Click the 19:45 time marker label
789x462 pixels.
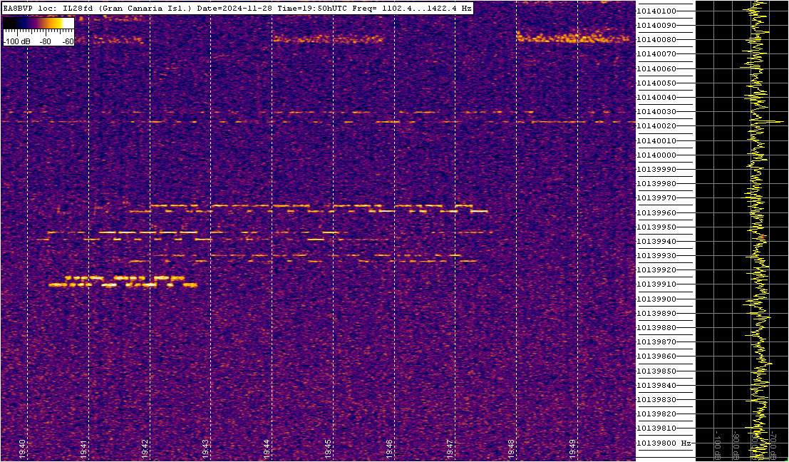pos(328,448)
